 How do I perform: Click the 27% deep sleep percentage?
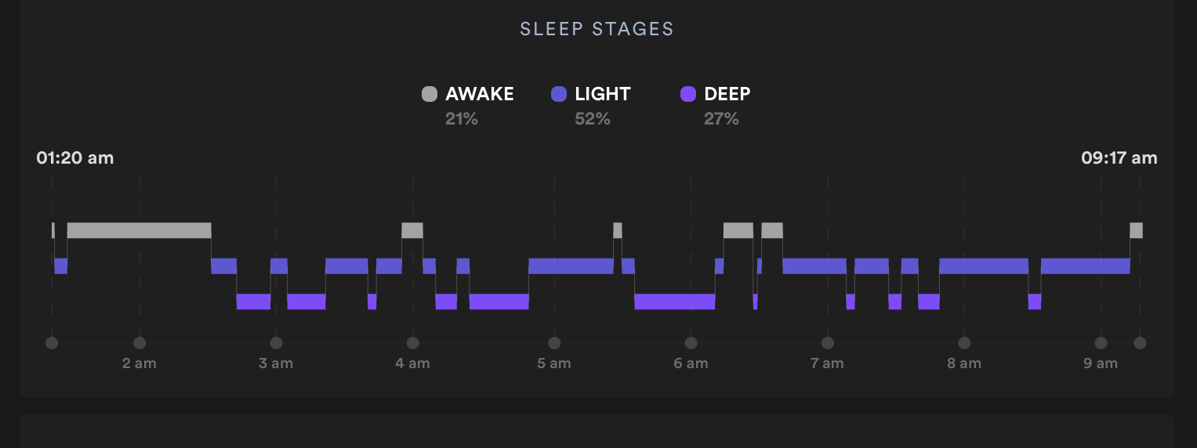pyautogui.click(x=720, y=119)
